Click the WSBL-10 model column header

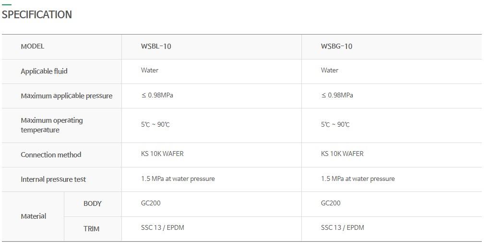[x=156, y=47]
